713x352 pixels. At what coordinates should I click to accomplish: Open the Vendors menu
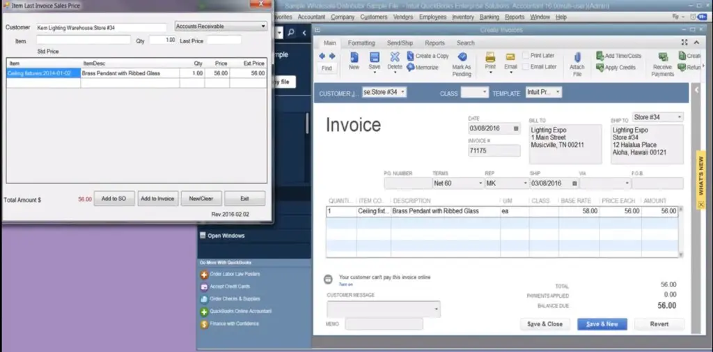point(402,17)
